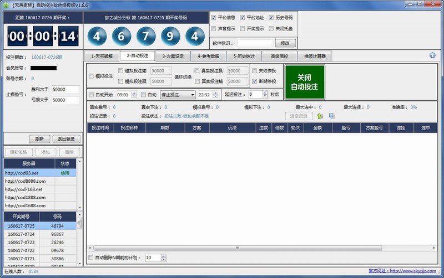Click the blue help icon beside the tabs
This screenshot has width=444, height=278.
pos(432,55)
